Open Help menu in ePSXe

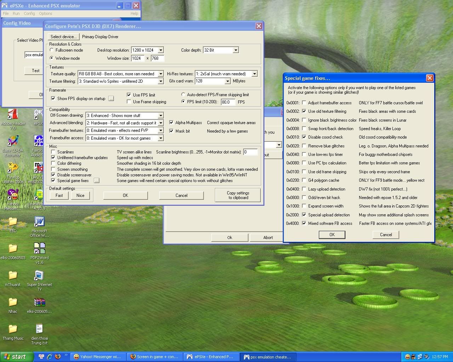click(134, 13)
